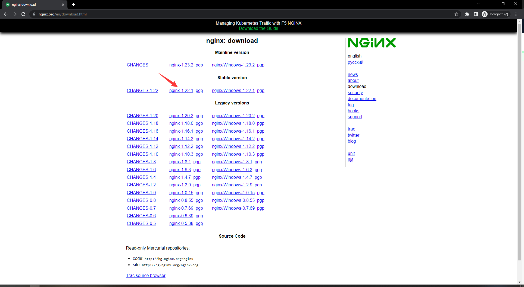Open the faq page
The height and width of the screenshot is (287, 524).
click(x=351, y=105)
